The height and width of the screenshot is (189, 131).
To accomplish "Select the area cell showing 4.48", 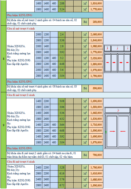I will (x=62, y=64).
